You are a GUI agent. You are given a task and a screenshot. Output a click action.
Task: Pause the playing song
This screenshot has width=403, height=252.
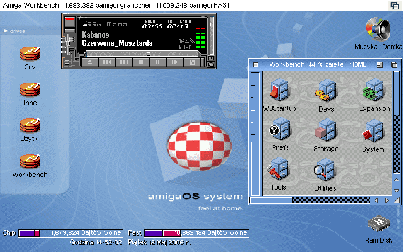(x=158, y=62)
